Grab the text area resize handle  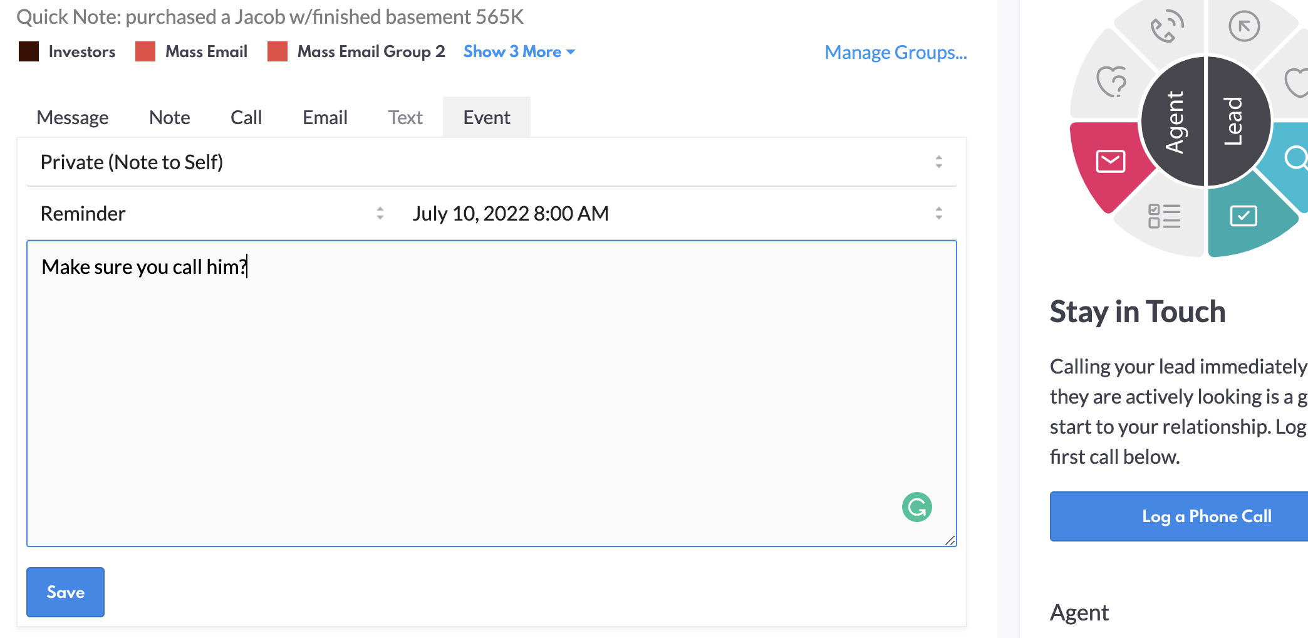[x=950, y=541]
